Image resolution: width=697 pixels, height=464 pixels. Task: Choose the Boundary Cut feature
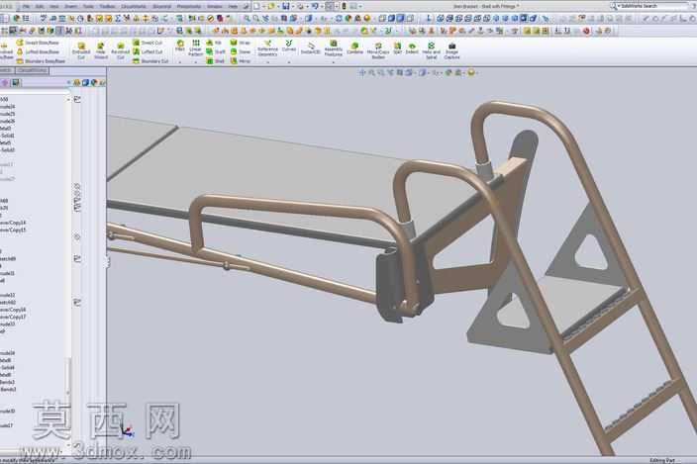150,61
